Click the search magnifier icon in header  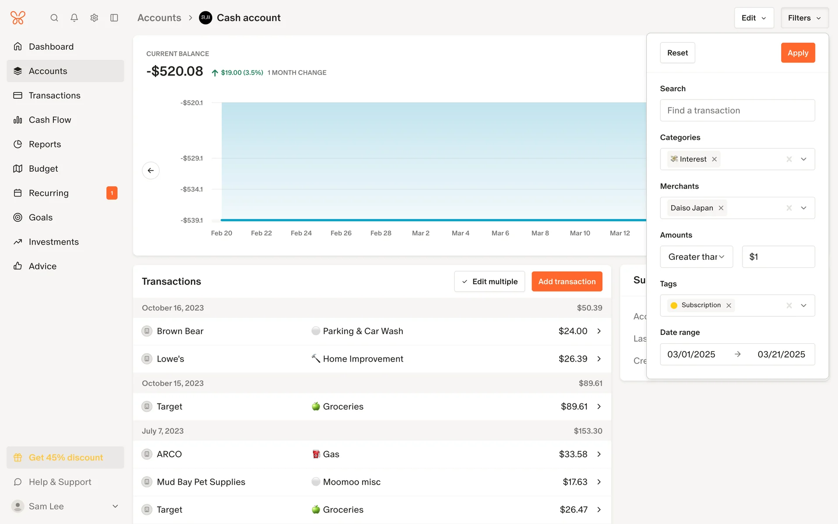click(x=54, y=18)
